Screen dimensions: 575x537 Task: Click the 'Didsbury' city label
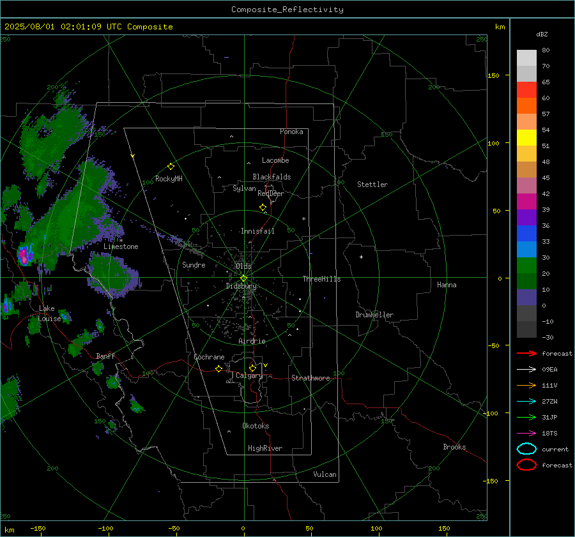pos(241,286)
